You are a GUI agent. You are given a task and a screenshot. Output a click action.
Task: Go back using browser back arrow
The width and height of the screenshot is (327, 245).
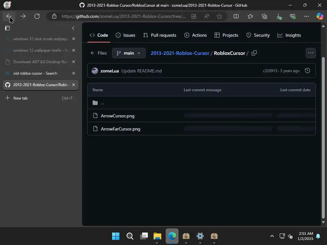coord(9,16)
